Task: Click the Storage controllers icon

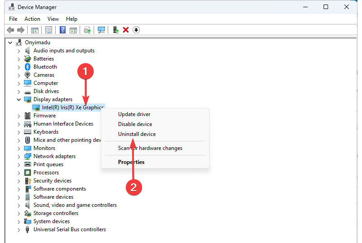Action: click(x=28, y=213)
